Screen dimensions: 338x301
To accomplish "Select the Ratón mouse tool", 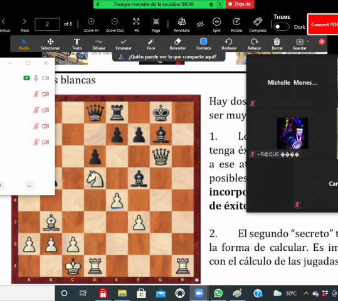I will click(24, 44).
